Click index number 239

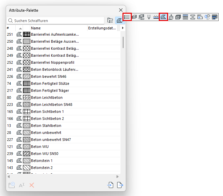click(10, 154)
